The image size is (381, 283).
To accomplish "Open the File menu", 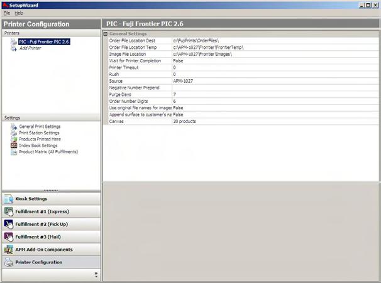I will coord(7,13).
